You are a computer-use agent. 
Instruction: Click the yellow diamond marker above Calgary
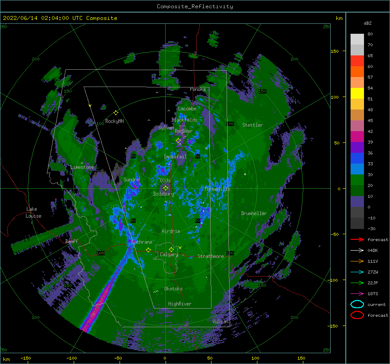[x=171, y=249]
